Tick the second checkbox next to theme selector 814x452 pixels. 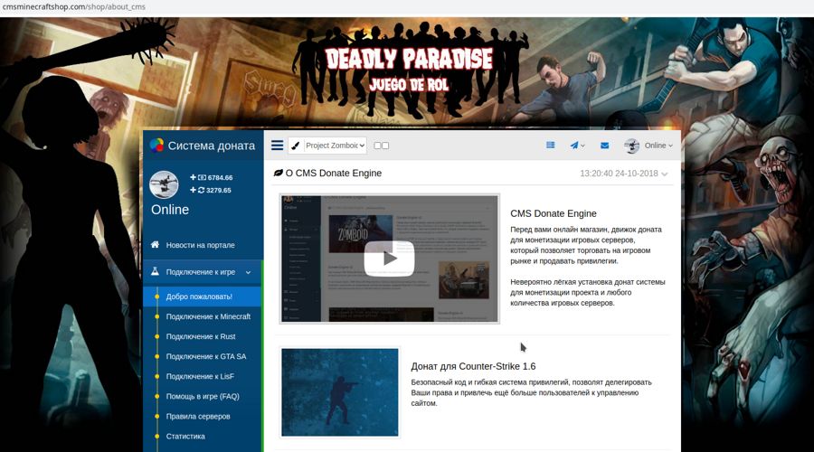point(386,146)
